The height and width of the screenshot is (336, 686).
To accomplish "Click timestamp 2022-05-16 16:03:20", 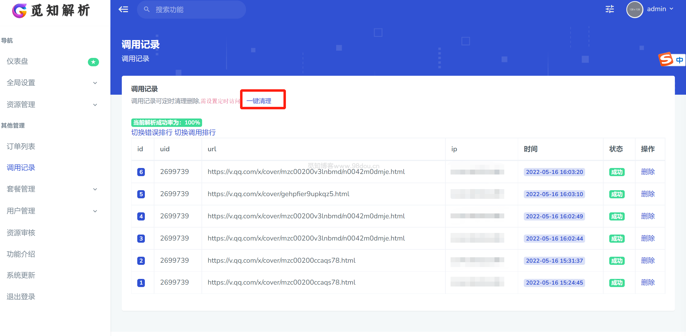I will click(554, 172).
